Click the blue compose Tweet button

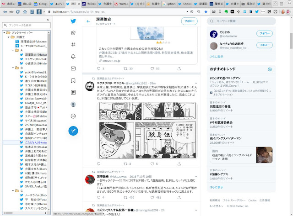click(73, 131)
